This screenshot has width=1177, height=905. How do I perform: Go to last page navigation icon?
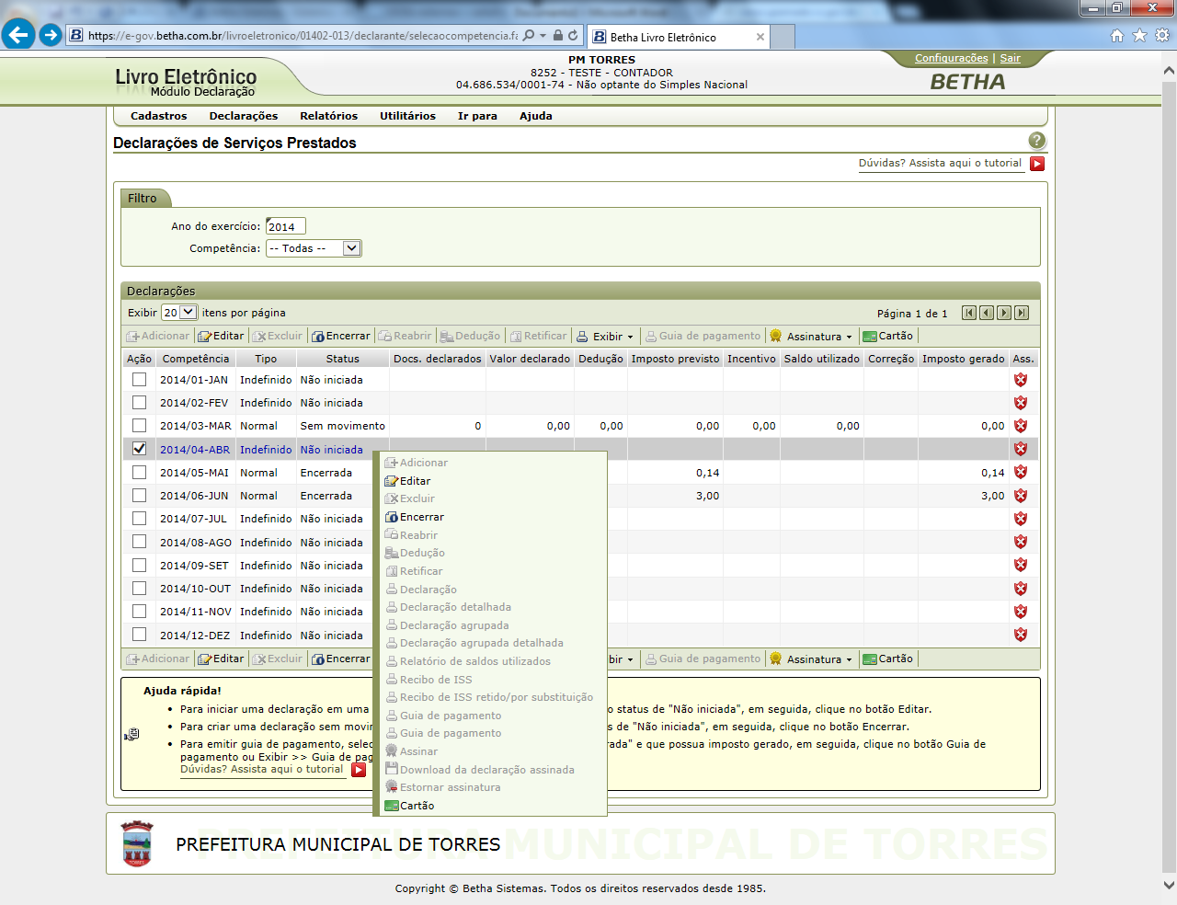tap(1022, 313)
